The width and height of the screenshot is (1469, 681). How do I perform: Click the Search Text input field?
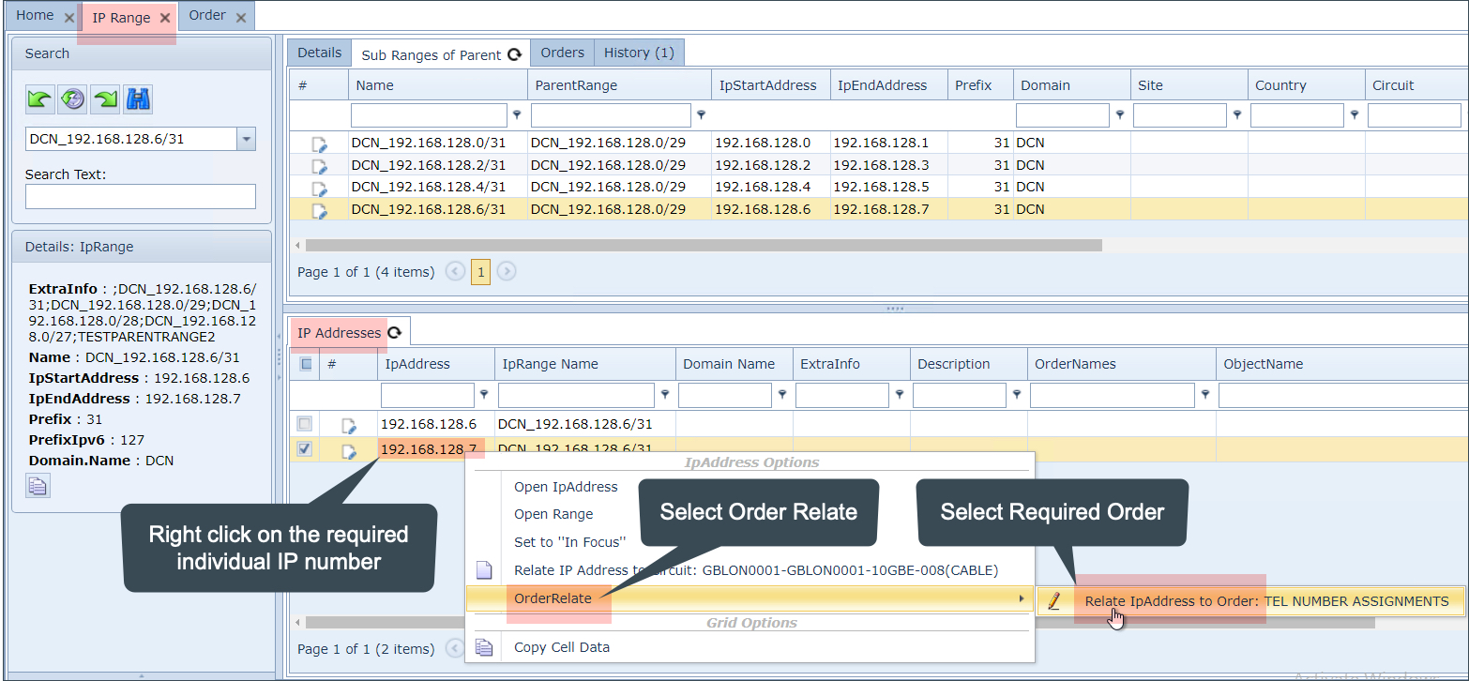click(140, 196)
